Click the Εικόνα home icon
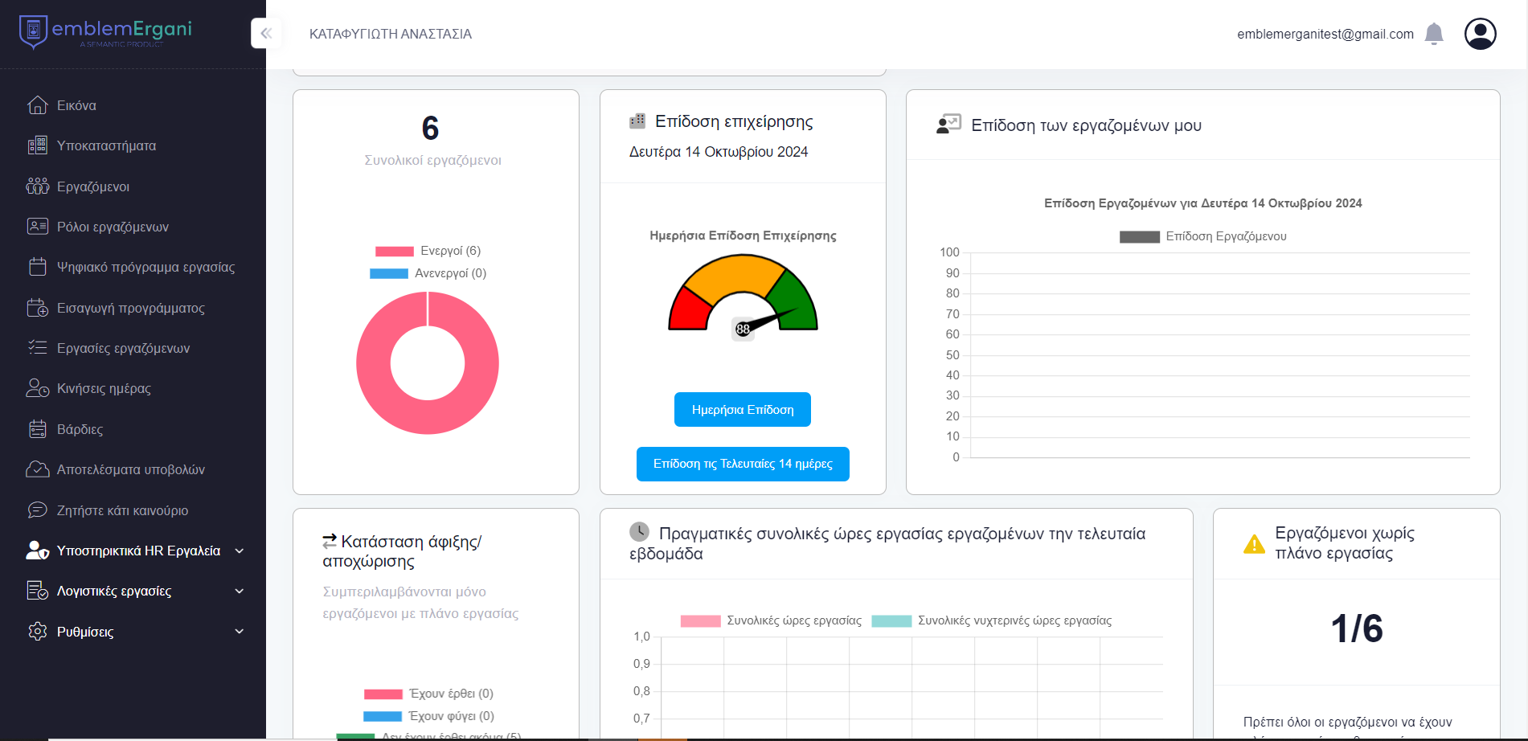 tap(37, 105)
